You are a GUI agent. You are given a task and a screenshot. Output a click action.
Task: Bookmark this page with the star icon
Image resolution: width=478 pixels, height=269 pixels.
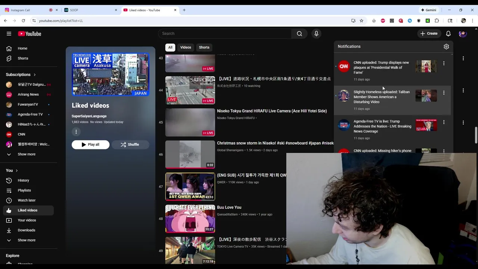point(361,21)
